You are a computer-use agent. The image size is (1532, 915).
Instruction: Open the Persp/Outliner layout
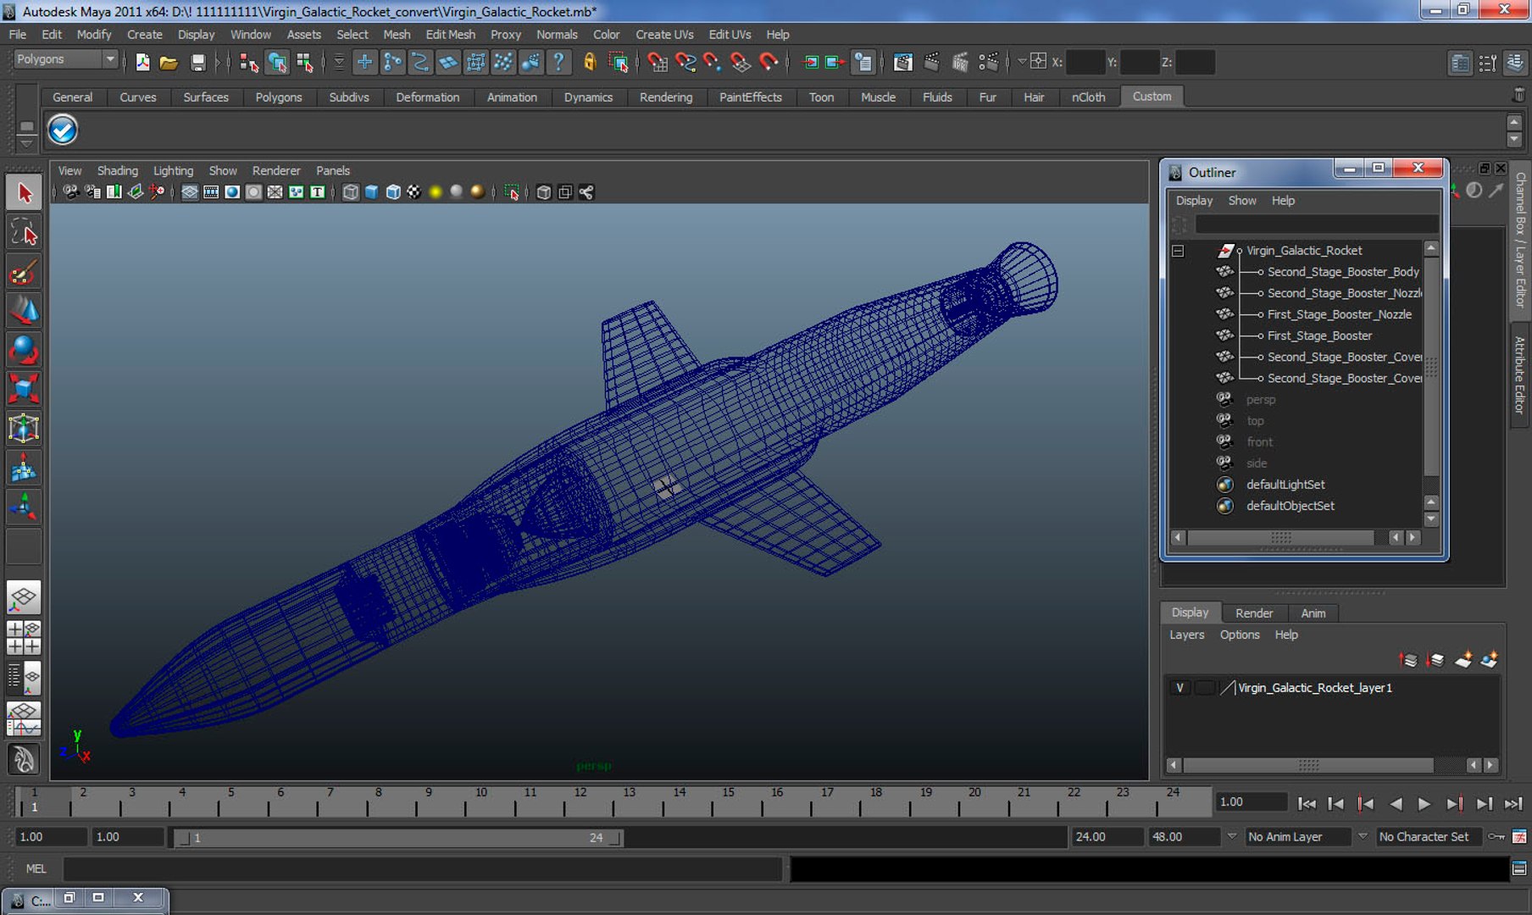click(24, 678)
